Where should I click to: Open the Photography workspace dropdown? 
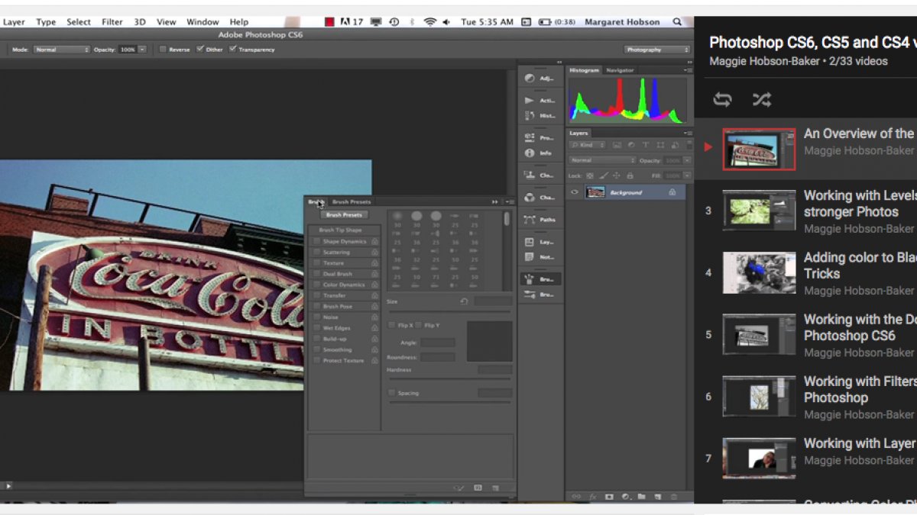pos(656,50)
